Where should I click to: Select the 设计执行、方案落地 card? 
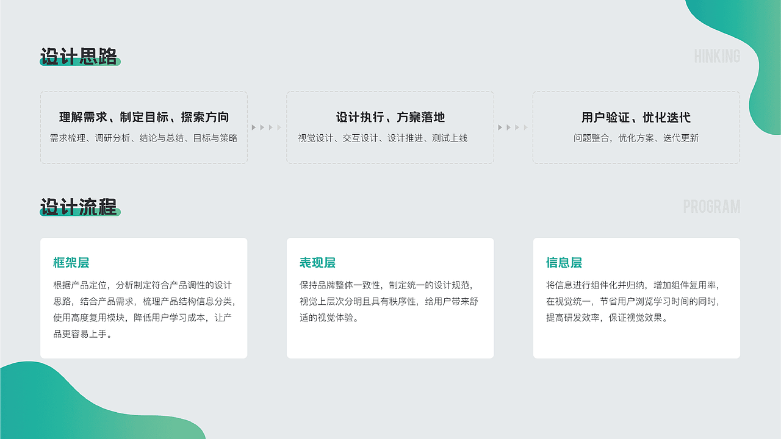tap(390, 127)
